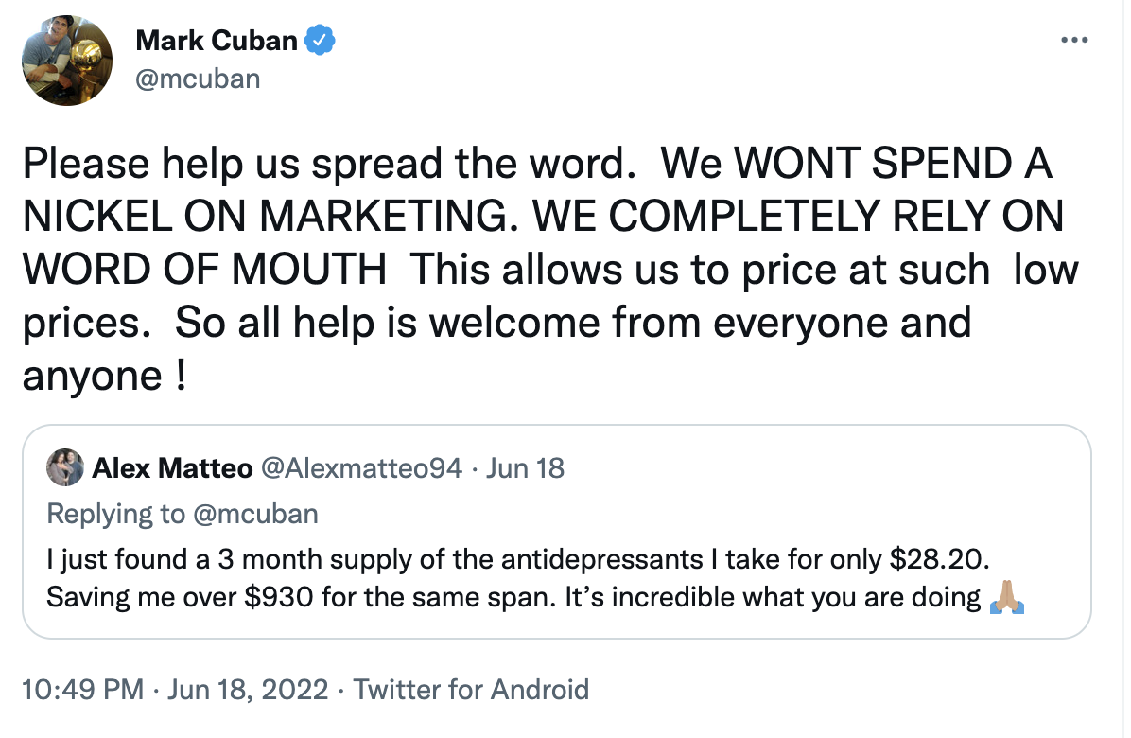Image resolution: width=1131 pixels, height=738 pixels.
Task: Click Alex Matteo's small avatar
Action: coord(64,467)
